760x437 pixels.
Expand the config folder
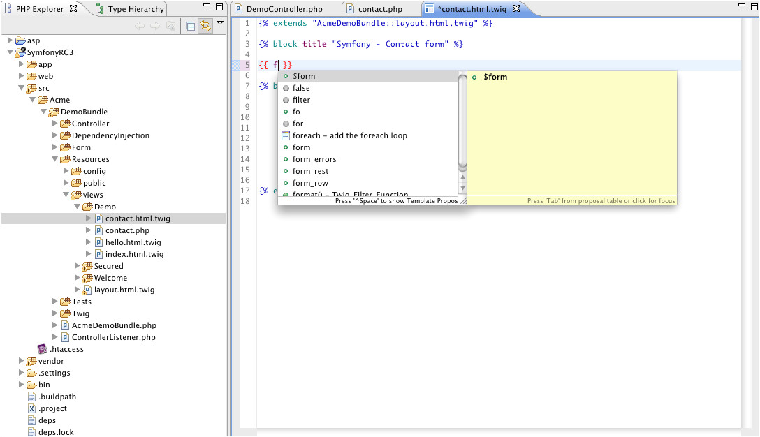pos(66,171)
